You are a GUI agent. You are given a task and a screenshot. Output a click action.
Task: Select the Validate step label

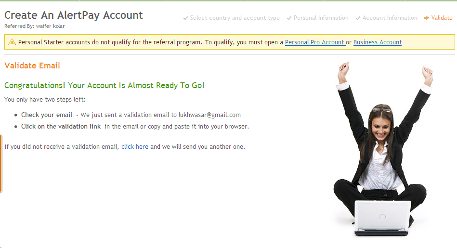pyautogui.click(x=442, y=18)
